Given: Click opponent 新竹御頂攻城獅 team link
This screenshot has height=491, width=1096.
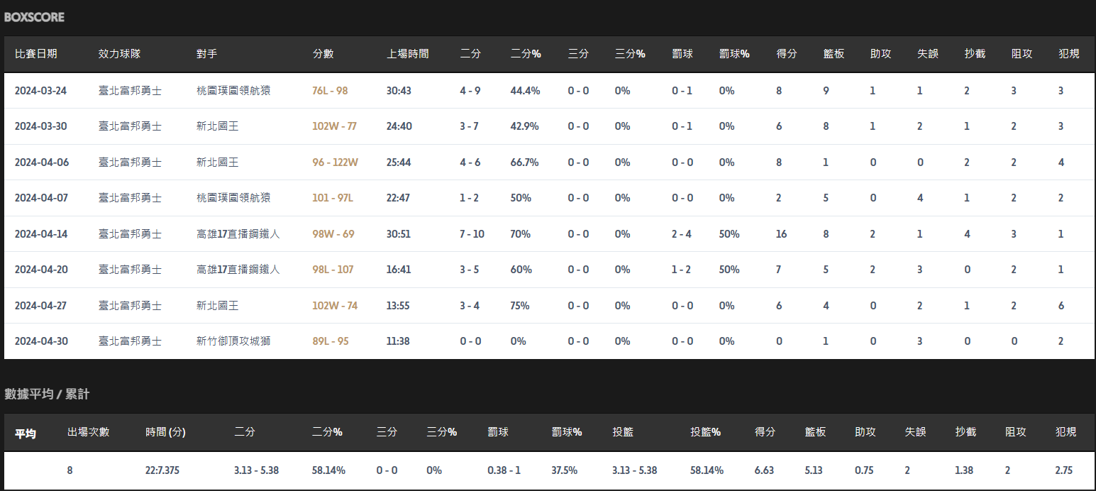Looking at the screenshot, I should (x=233, y=341).
